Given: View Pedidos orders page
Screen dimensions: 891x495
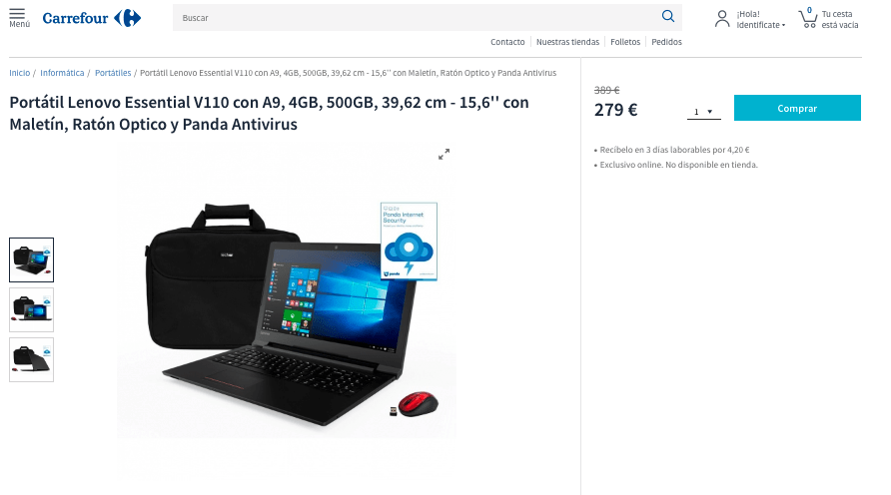Looking at the screenshot, I should point(666,42).
